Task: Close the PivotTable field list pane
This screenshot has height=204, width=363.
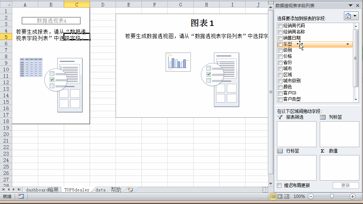Action: click(358, 5)
